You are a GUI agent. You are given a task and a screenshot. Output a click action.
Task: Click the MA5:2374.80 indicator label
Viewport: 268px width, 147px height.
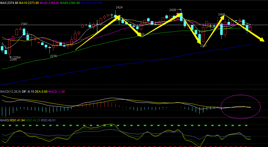point(9,3)
